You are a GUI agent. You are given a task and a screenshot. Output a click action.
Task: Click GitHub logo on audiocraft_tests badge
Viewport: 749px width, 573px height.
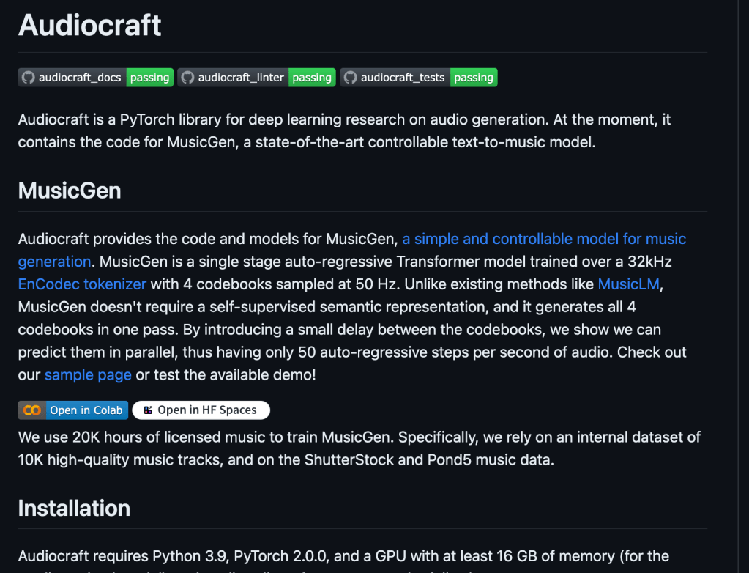[x=351, y=78]
